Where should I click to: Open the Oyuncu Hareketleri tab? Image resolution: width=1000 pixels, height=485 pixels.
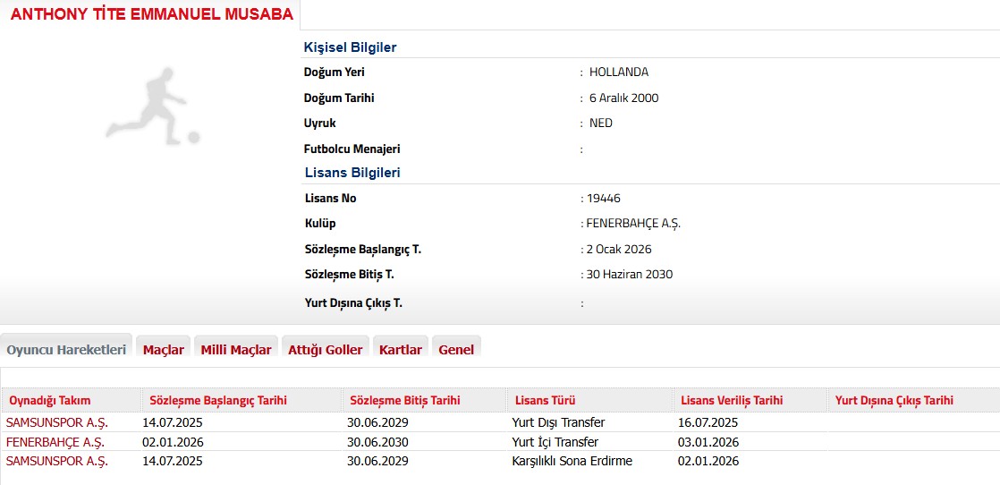[x=66, y=350]
